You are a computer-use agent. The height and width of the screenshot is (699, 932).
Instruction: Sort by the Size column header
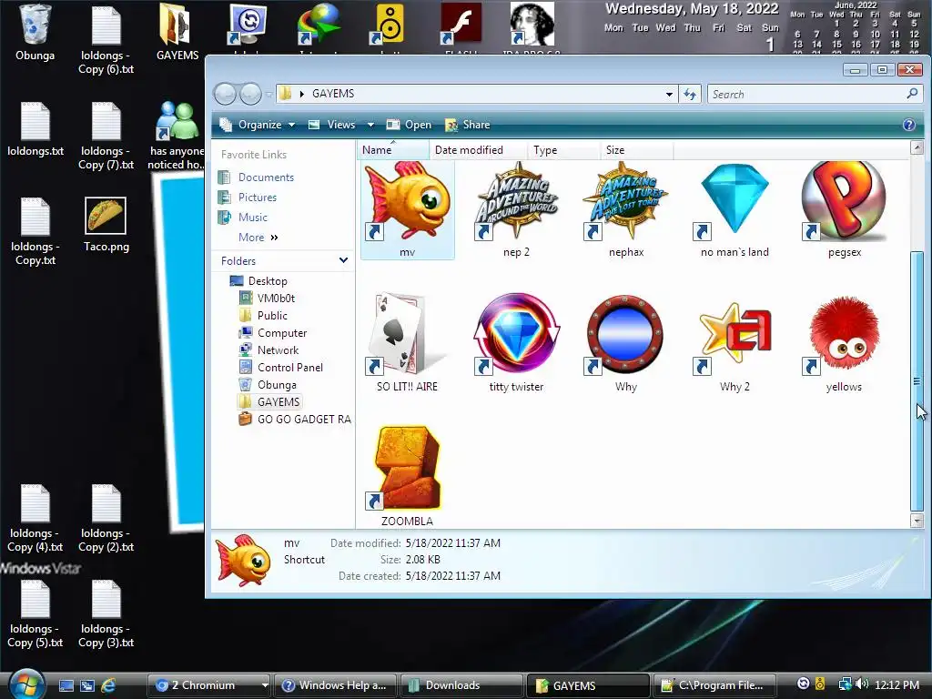point(636,150)
